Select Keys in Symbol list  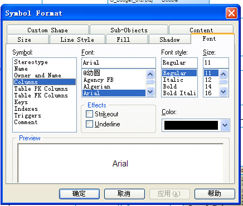(x=45, y=102)
